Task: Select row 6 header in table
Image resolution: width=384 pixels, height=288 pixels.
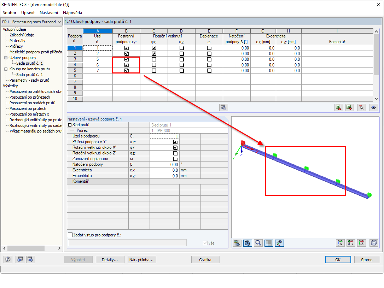Action: (x=75, y=76)
